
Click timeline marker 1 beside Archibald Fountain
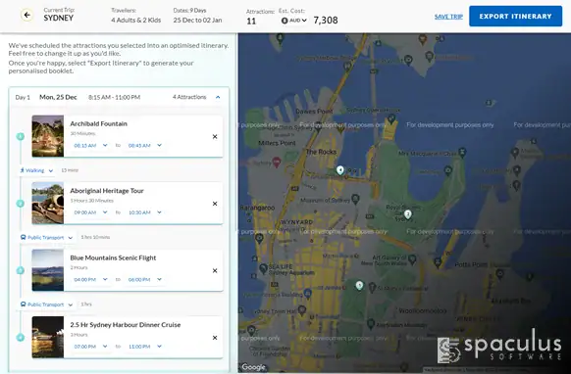pos(21,137)
